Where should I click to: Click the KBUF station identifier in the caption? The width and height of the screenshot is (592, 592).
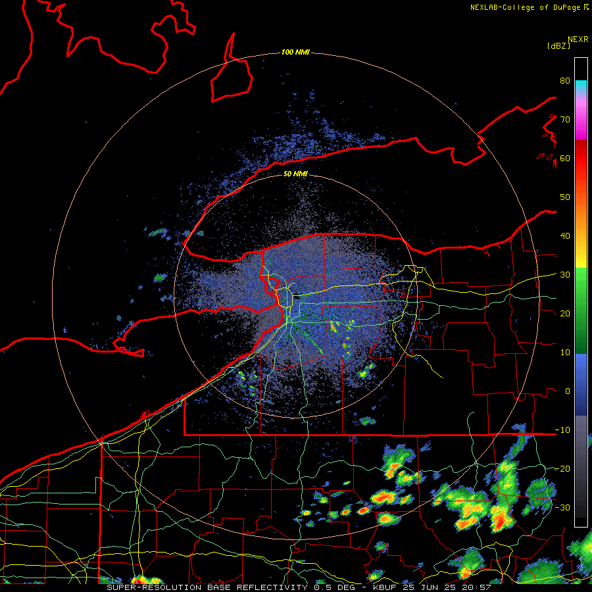tap(386, 587)
